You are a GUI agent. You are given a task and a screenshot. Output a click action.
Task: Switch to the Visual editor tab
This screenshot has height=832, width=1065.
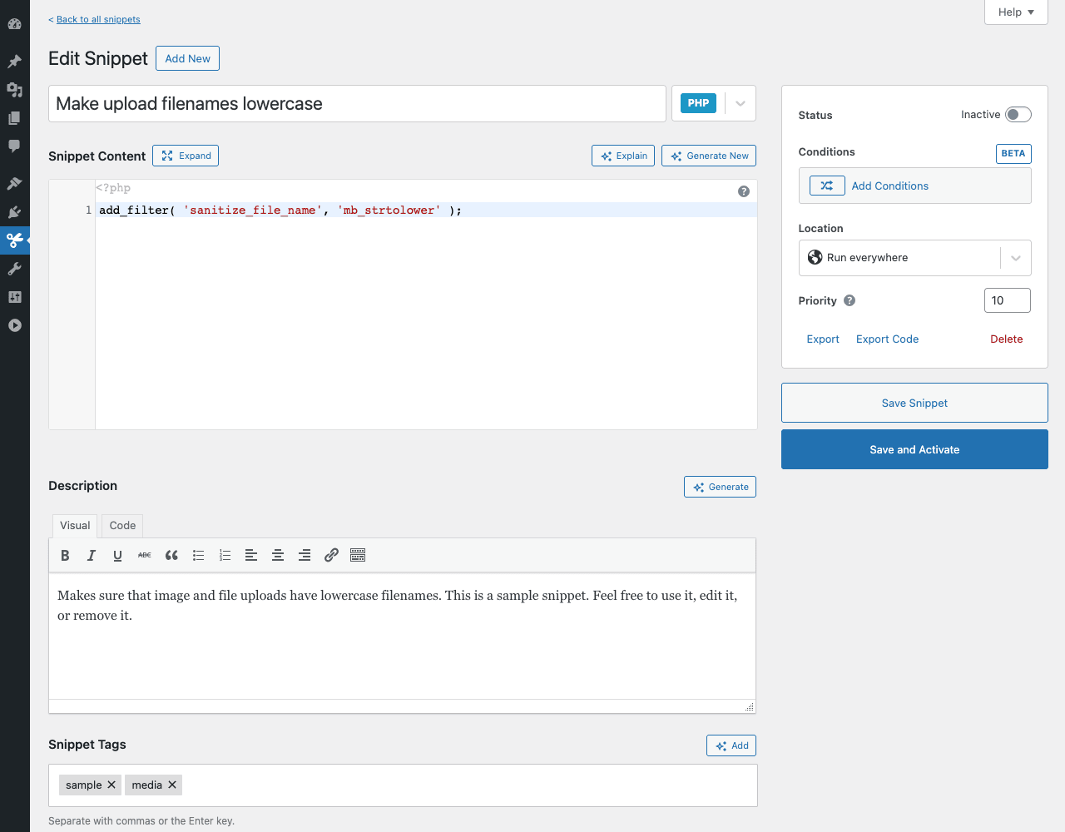[x=75, y=526]
